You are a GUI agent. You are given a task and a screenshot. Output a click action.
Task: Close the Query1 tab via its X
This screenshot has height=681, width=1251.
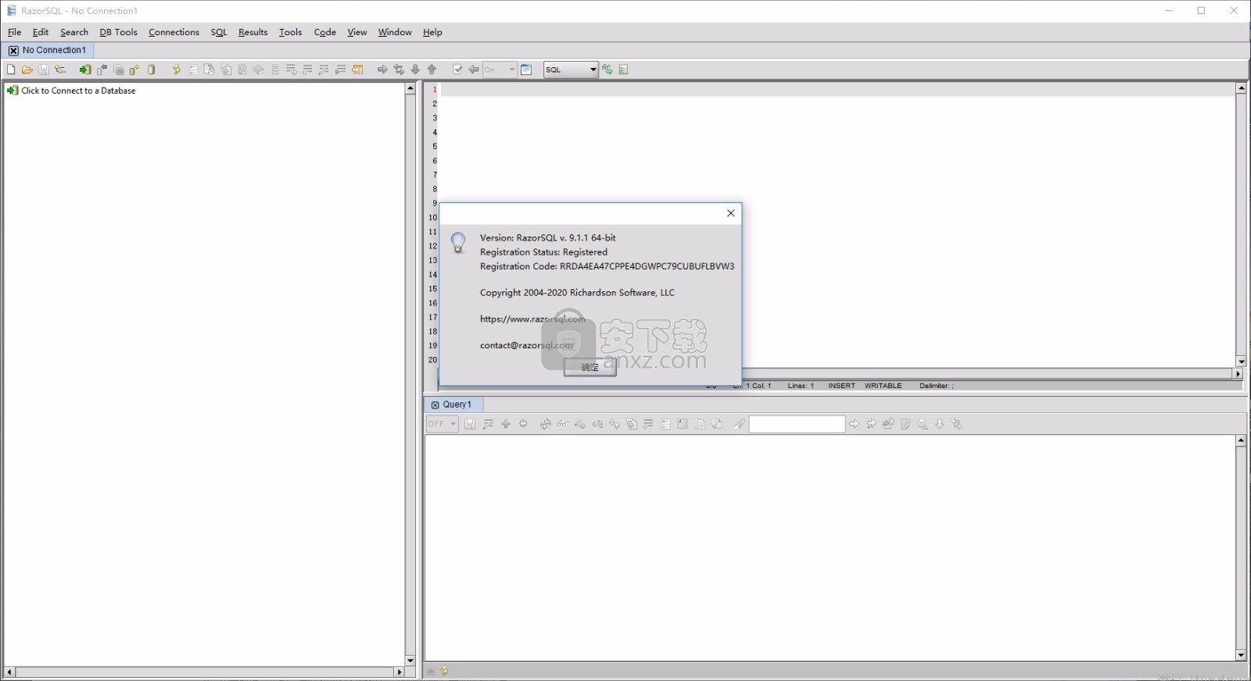point(436,405)
